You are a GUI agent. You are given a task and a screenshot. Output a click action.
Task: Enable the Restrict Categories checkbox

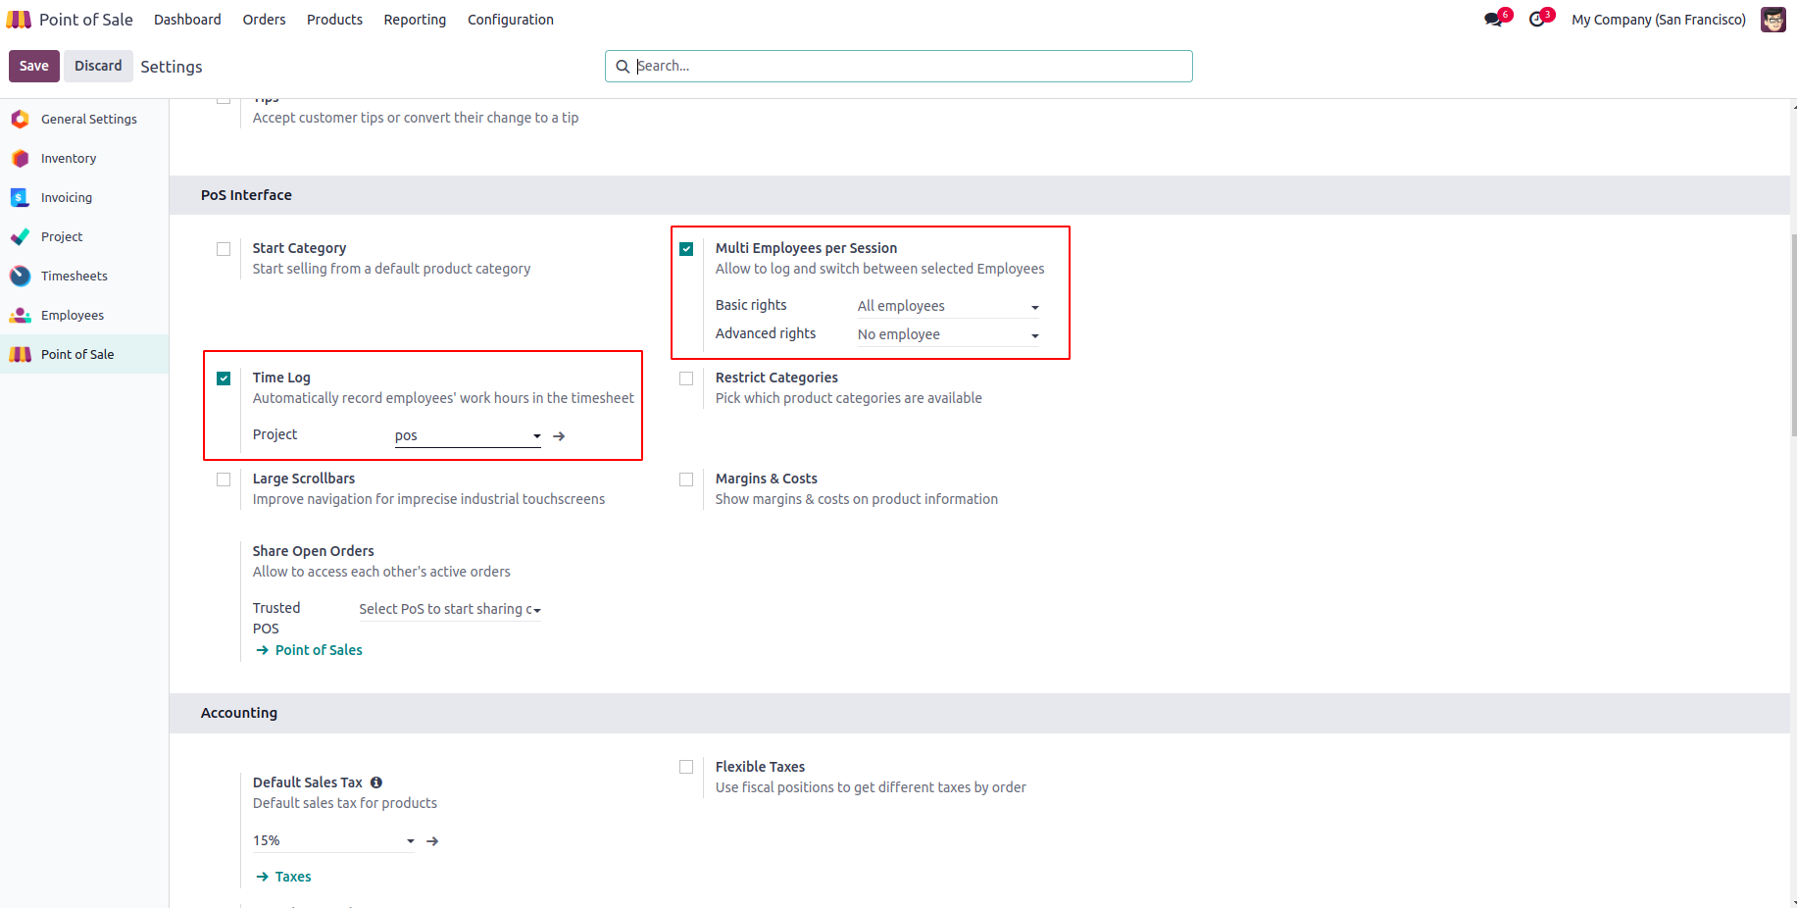pos(686,378)
